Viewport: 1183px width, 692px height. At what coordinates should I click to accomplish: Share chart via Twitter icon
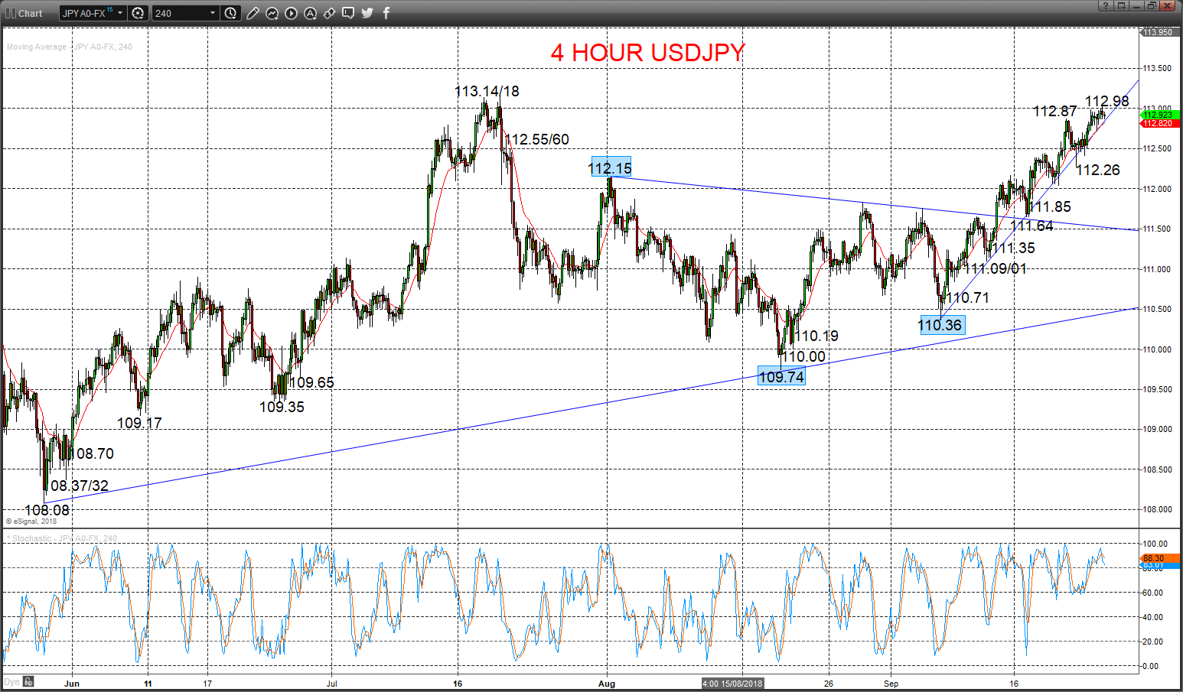click(x=367, y=13)
